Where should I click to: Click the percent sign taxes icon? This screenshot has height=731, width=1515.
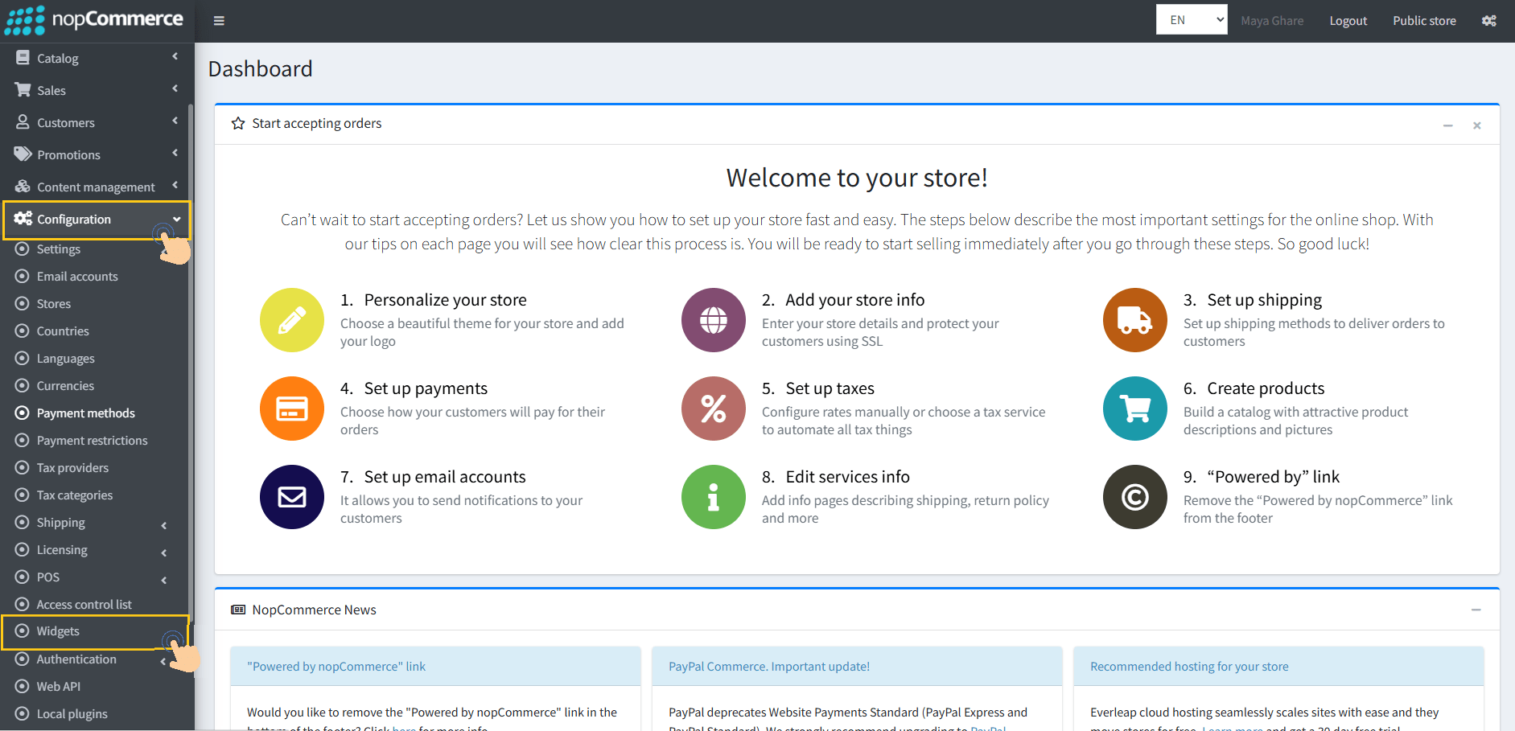713,409
